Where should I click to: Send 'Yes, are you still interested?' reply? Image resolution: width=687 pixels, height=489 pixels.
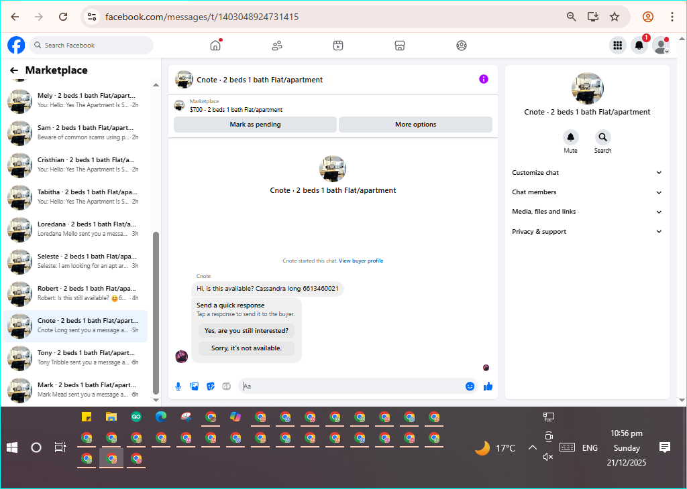pyautogui.click(x=246, y=331)
